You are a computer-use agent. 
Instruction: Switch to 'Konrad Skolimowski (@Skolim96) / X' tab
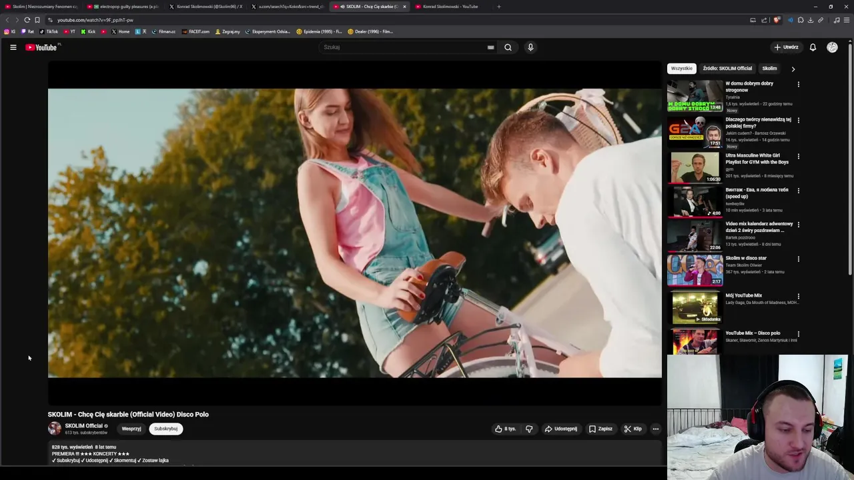click(x=206, y=7)
